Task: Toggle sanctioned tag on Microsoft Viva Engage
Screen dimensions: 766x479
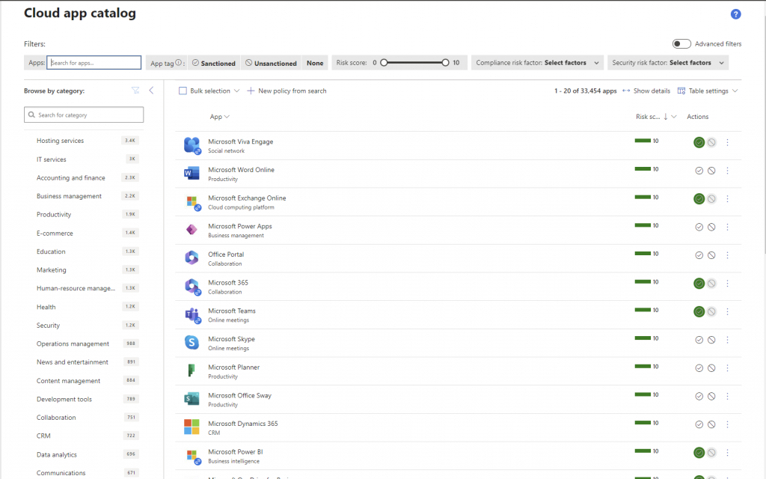Action: 699,142
